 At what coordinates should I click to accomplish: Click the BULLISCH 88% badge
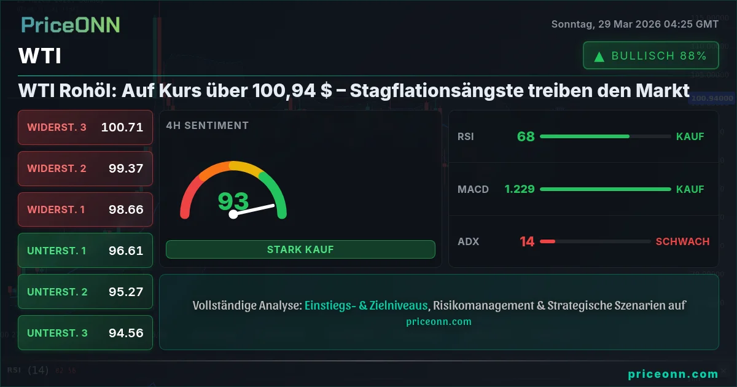coord(650,56)
